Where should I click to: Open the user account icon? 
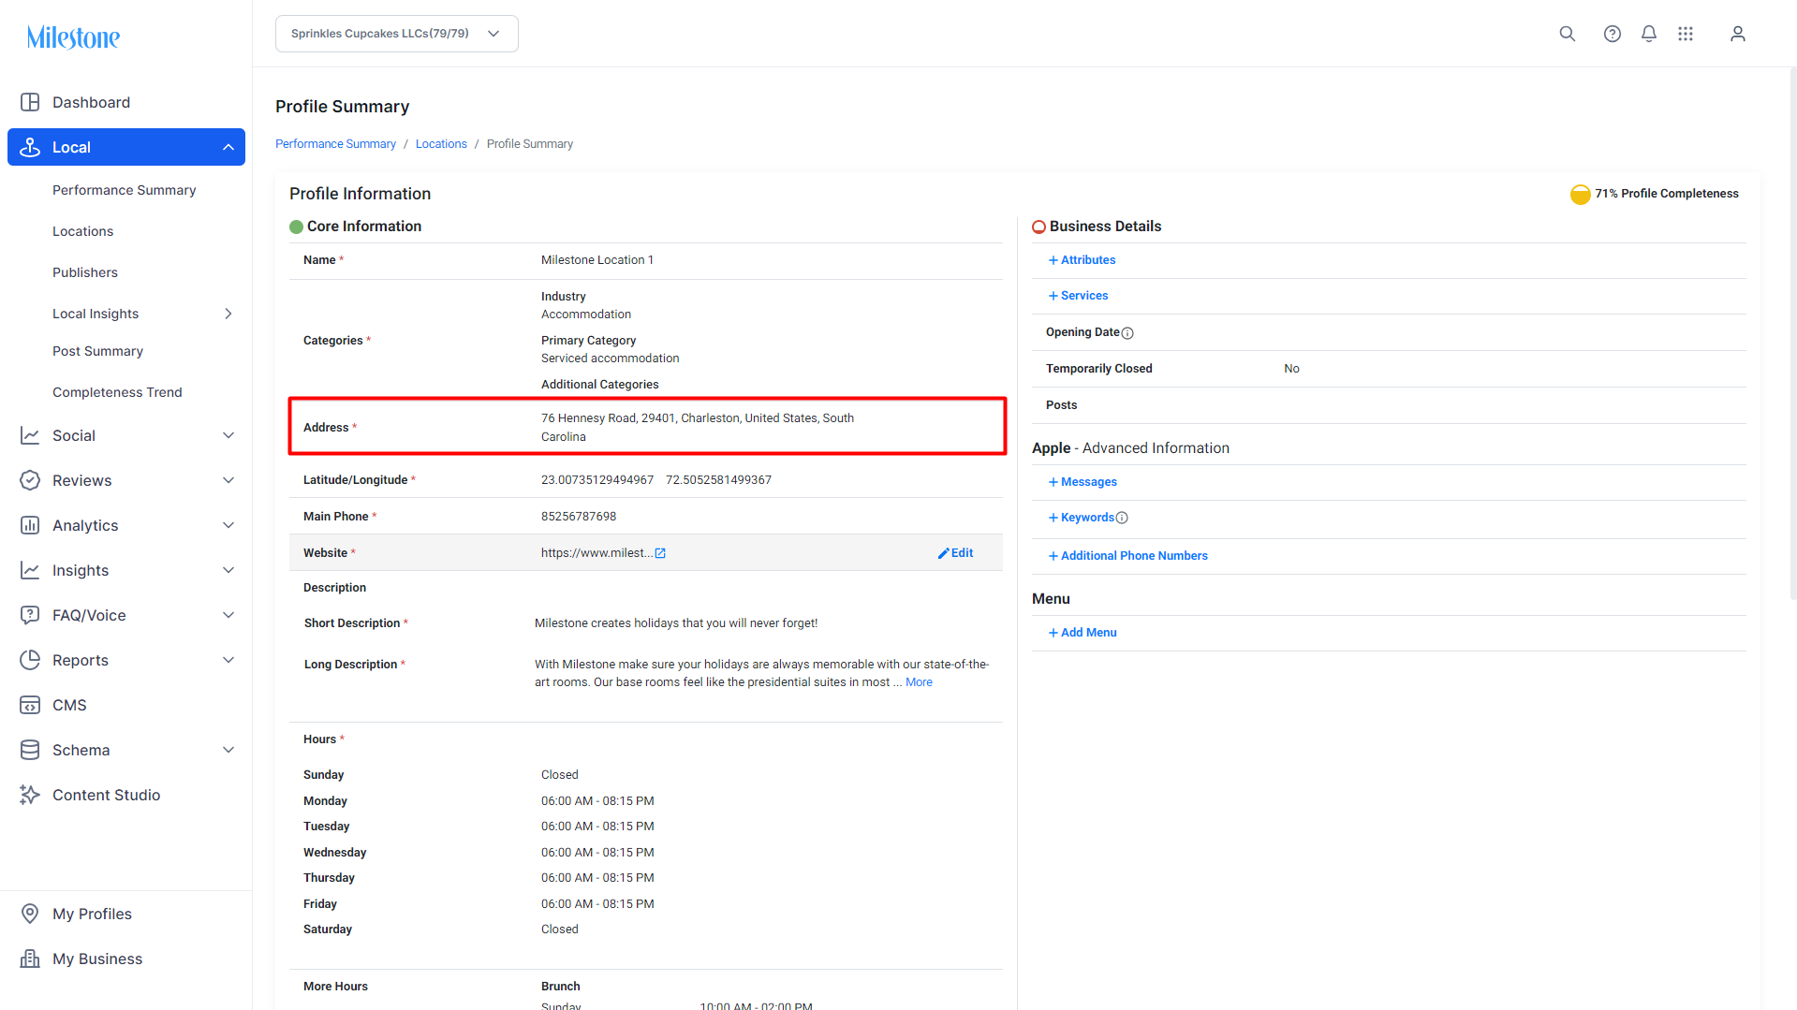pyautogui.click(x=1738, y=34)
